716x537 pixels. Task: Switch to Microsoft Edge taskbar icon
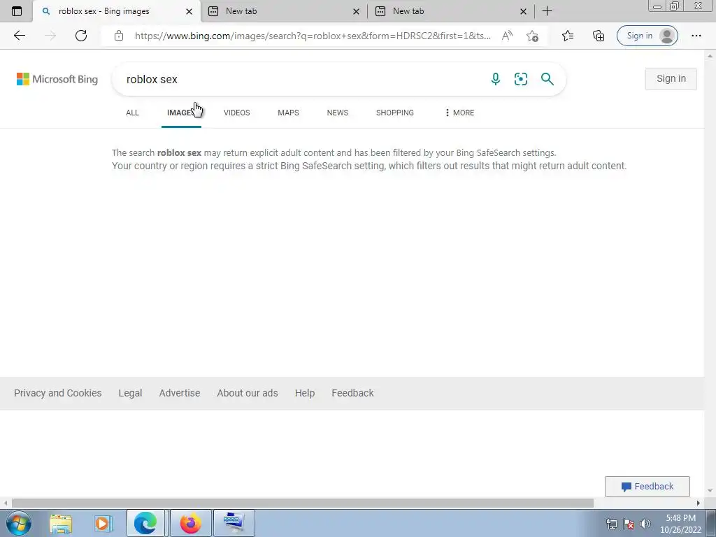pyautogui.click(x=145, y=523)
